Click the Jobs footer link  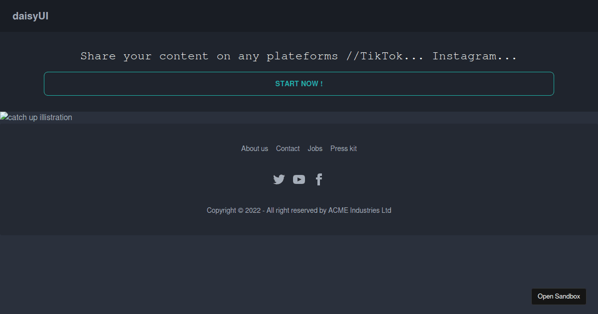tap(315, 149)
